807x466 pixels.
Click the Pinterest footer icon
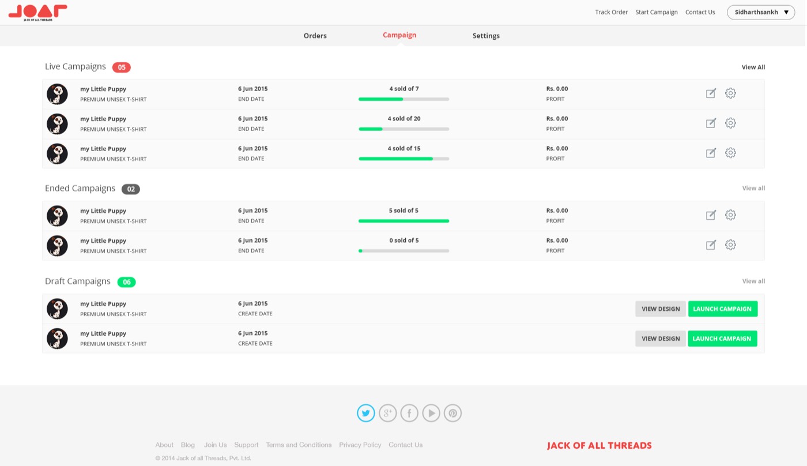point(452,413)
